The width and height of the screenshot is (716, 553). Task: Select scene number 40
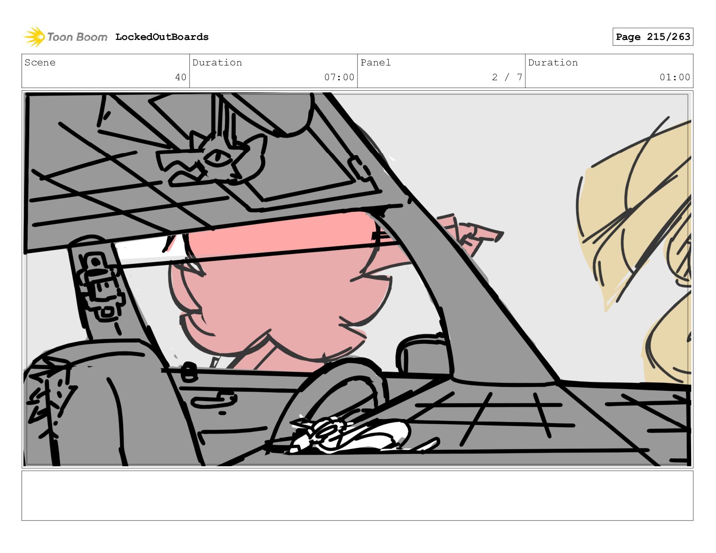(181, 77)
